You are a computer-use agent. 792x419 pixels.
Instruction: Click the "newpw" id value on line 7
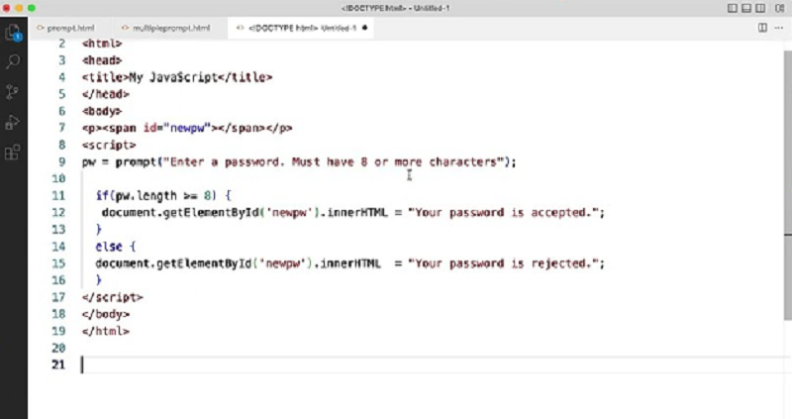point(187,128)
